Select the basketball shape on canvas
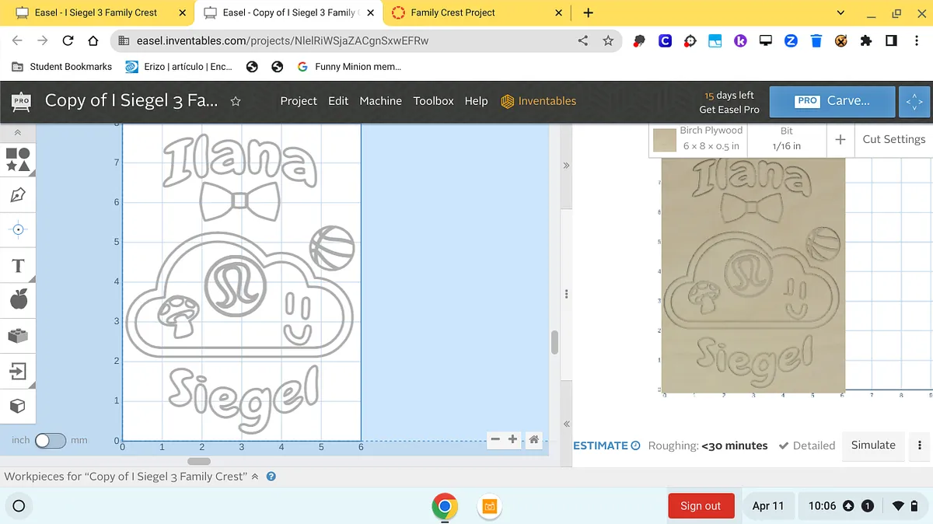This screenshot has height=524, width=933. click(332, 246)
